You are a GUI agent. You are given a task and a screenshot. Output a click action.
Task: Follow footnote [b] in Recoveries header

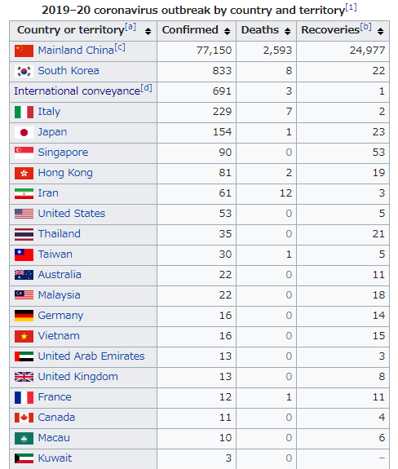365,27
